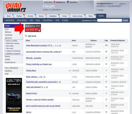Viewport: 132px width, 114px height.
Task: Open the Motorkáři.cz site icon link
Action: 68,2
